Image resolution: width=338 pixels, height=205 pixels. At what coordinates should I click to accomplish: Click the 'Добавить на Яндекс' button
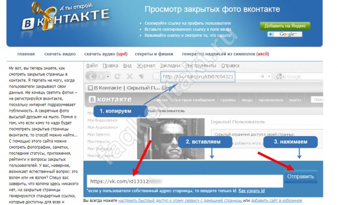[x=285, y=26]
